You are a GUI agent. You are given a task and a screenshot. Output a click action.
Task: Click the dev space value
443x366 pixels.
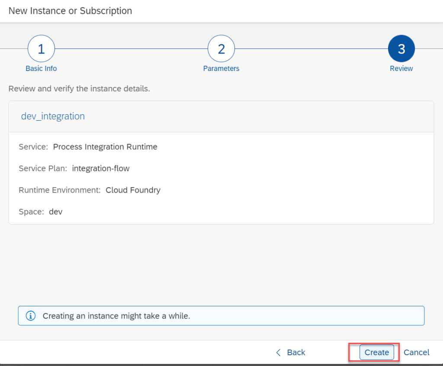tap(56, 212)
